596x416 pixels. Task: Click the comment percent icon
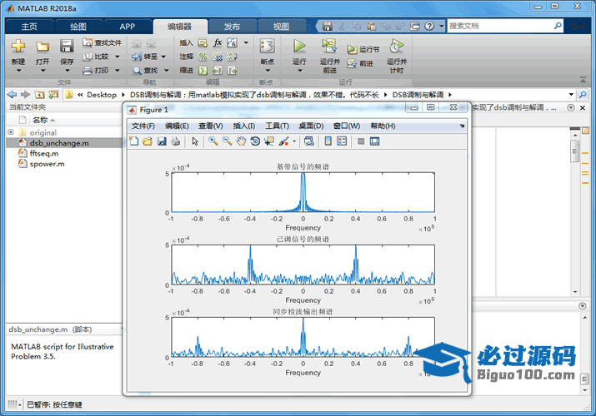click(x=203, y=57)
